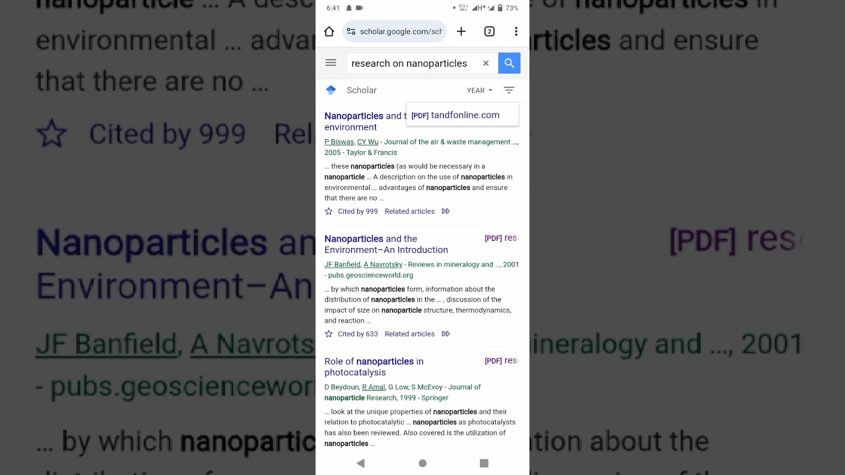The width and height of the screenshot is (845, 475).
Task: Tap the browser home icon
Action: (x=329, y=32)
